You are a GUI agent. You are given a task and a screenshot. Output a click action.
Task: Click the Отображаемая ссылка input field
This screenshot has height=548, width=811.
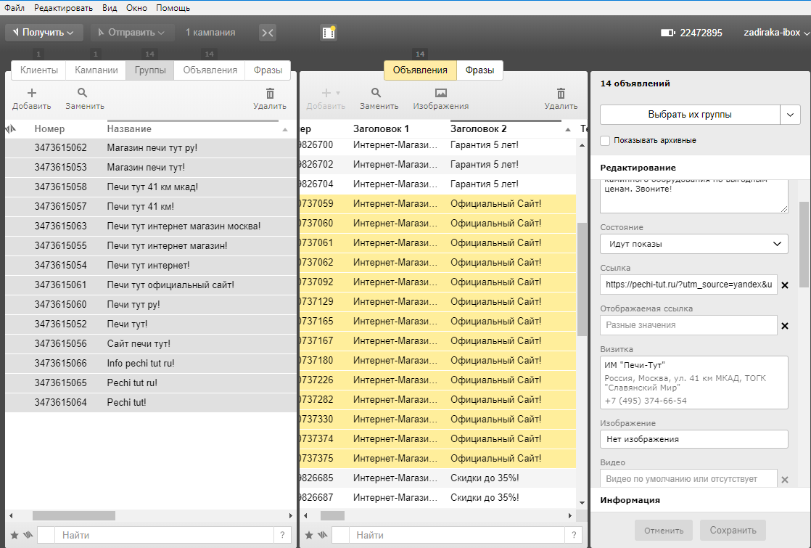point(688,325)
